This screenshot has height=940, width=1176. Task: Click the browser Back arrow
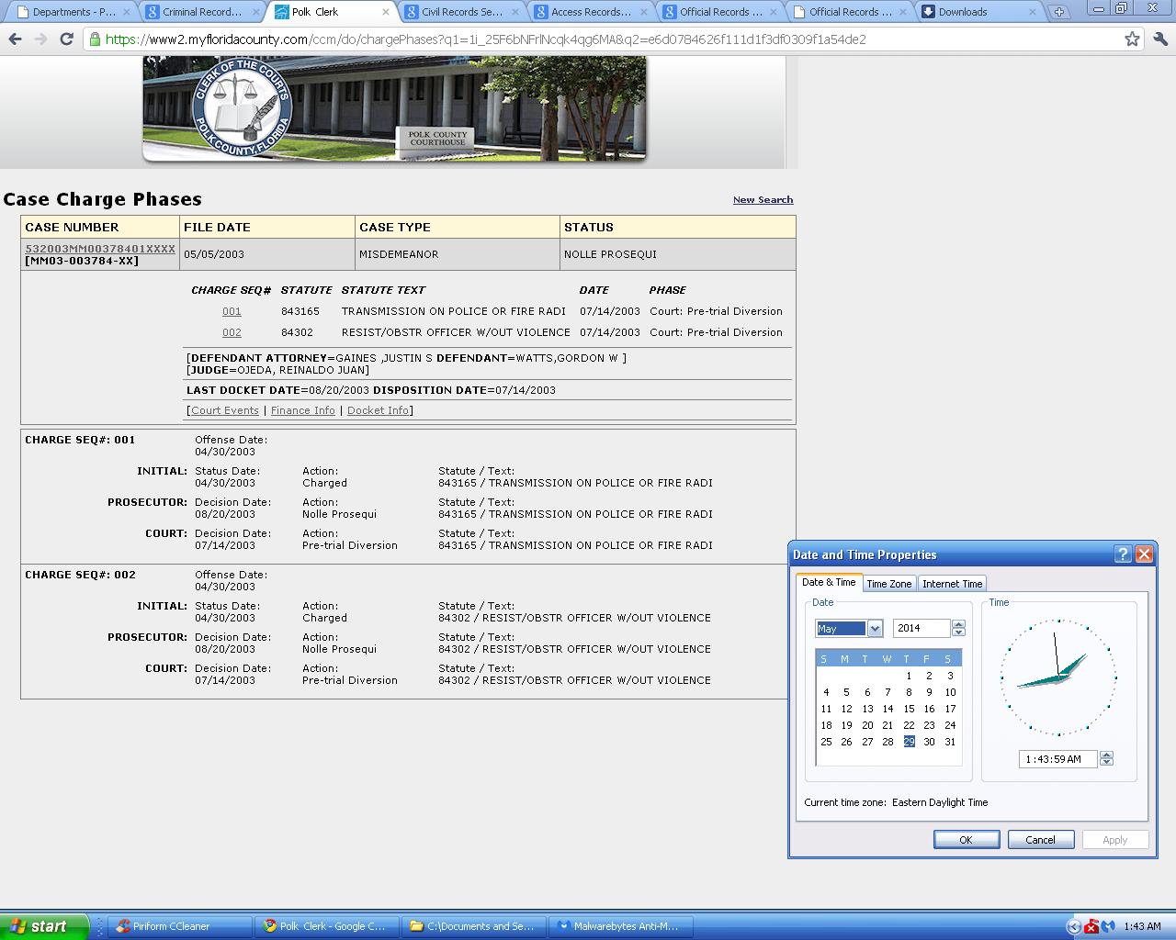click(x=15, y=39)
